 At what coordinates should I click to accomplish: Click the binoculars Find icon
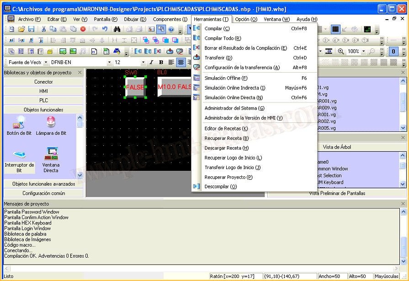(x=117, y=29)
